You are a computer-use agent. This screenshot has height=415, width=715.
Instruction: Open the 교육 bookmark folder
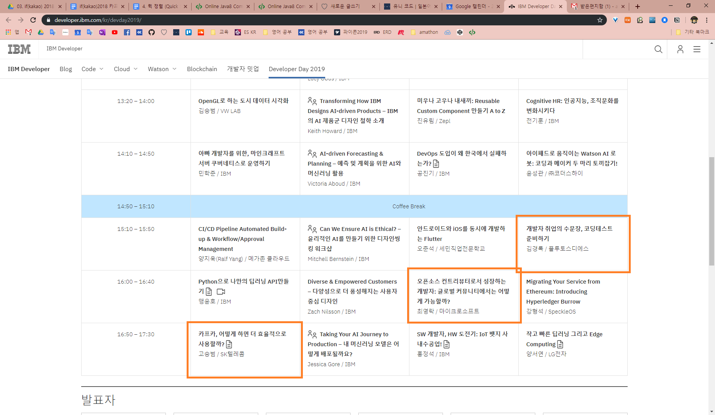pos(220,32)
